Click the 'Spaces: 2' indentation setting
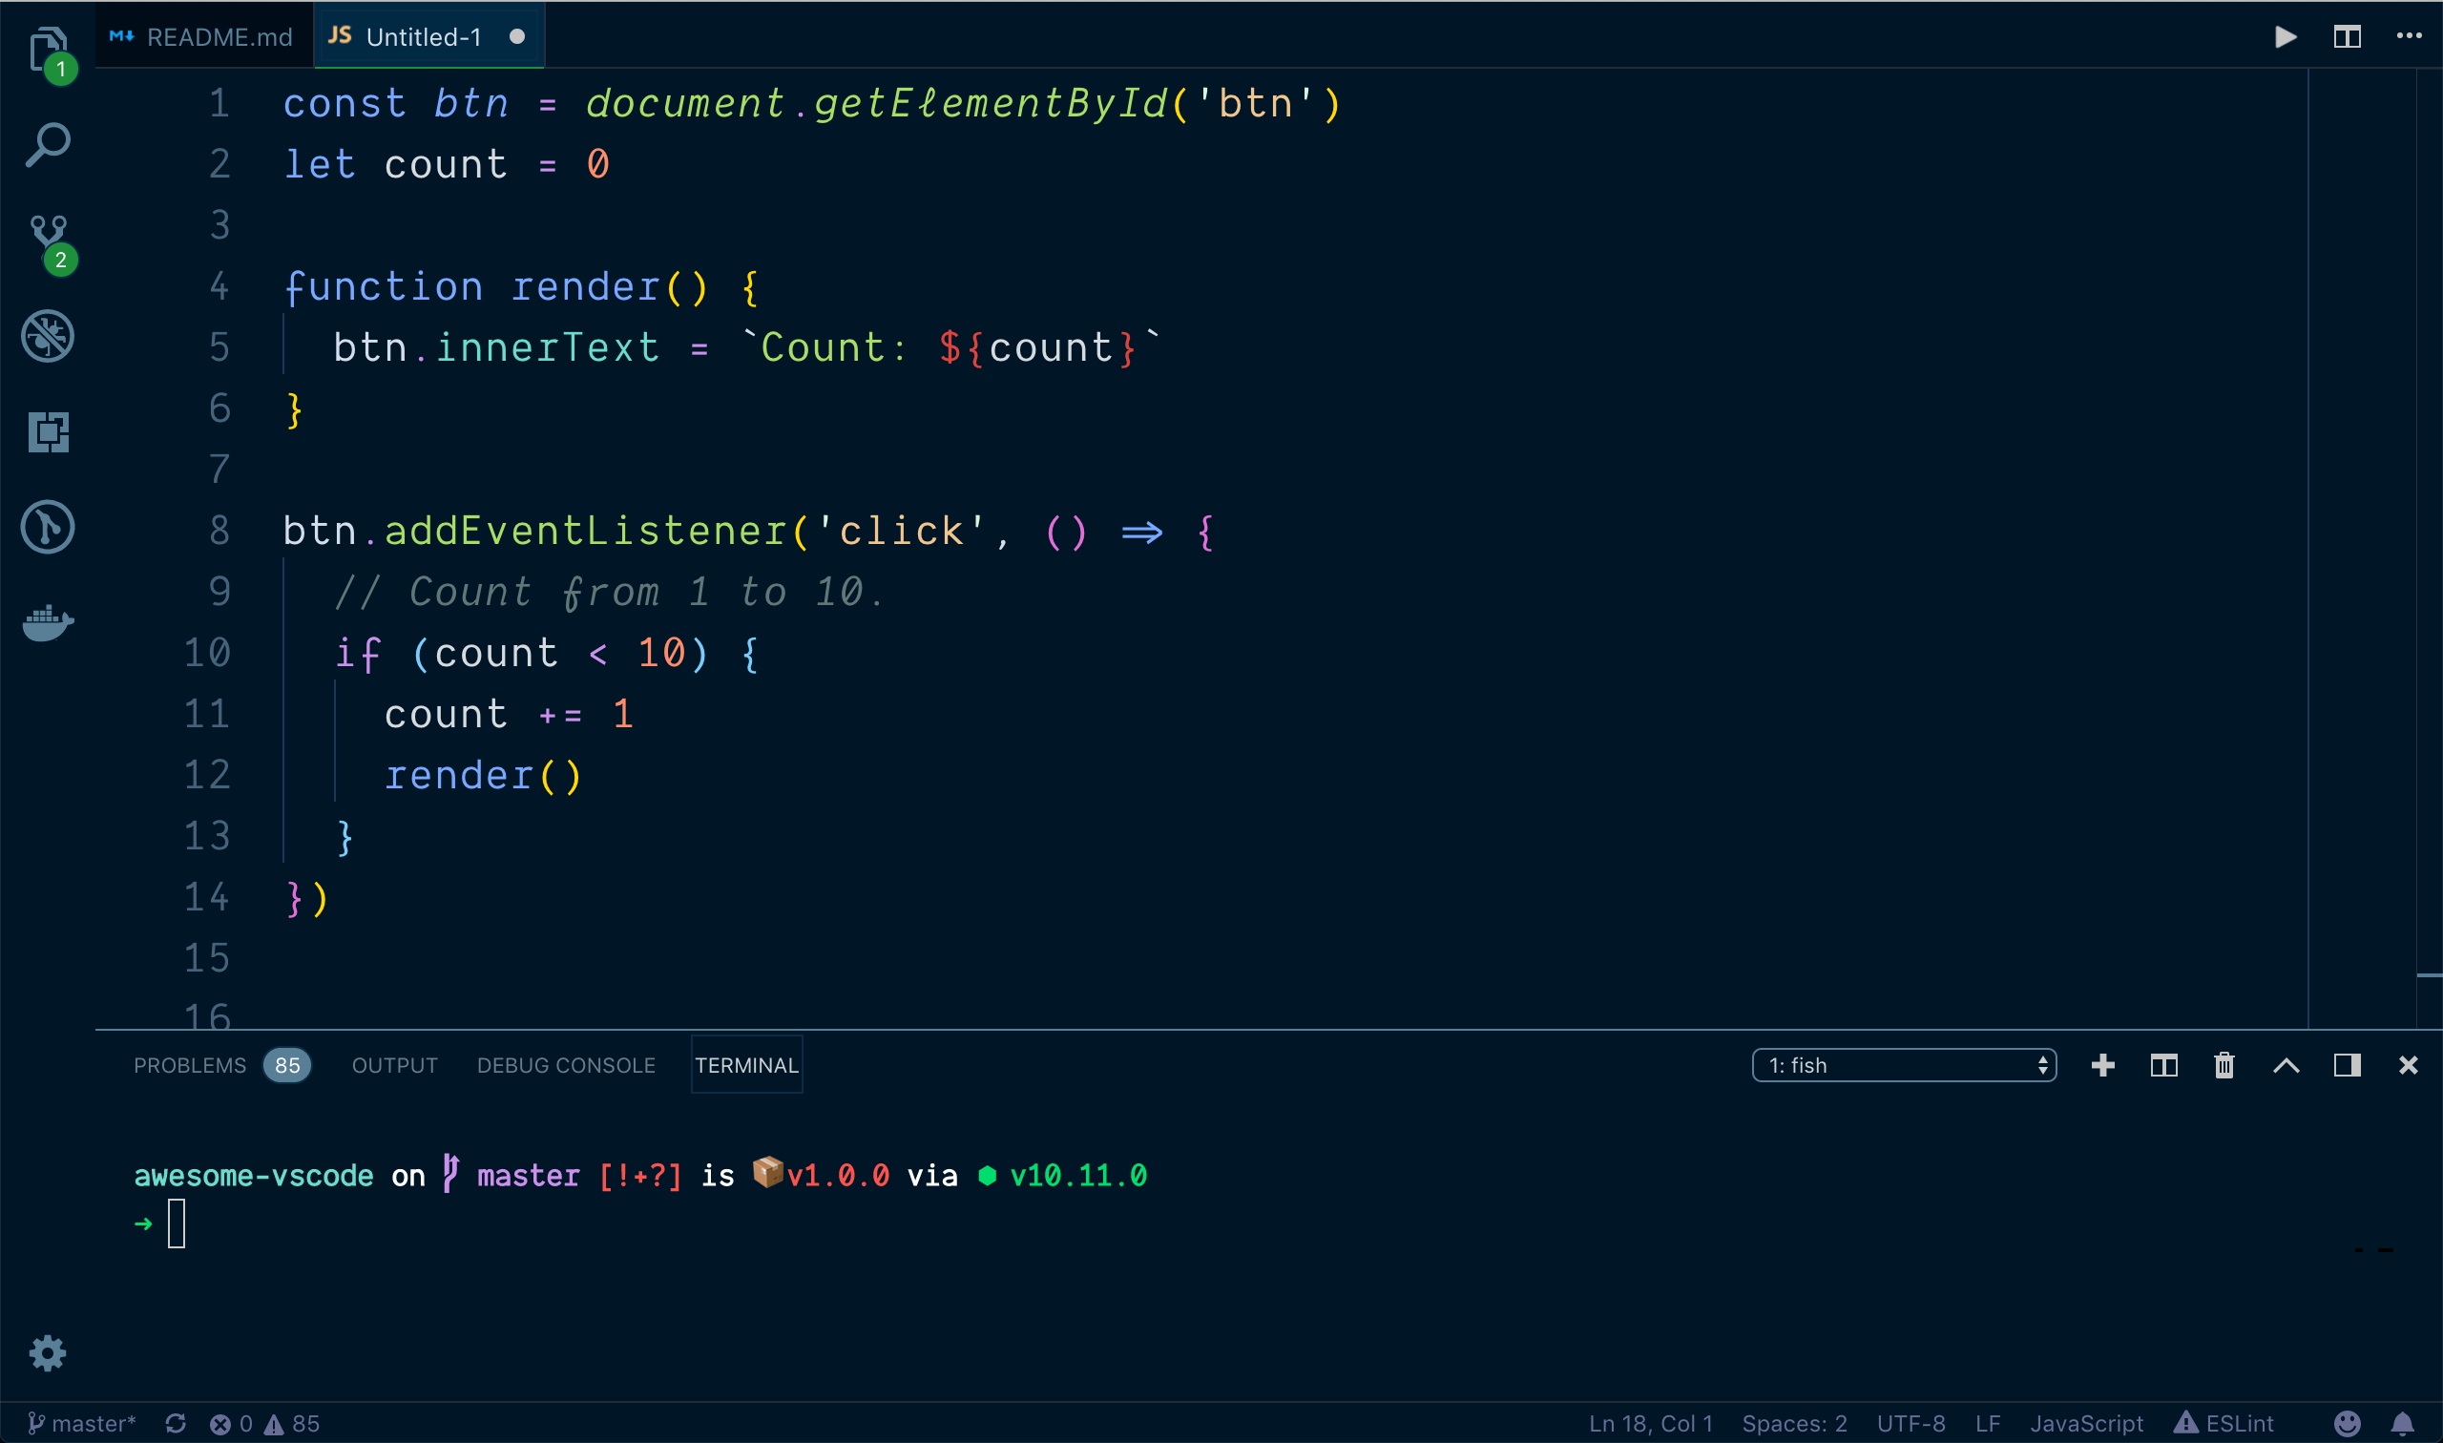 pyautogui.click(x=1794, y=1424)
